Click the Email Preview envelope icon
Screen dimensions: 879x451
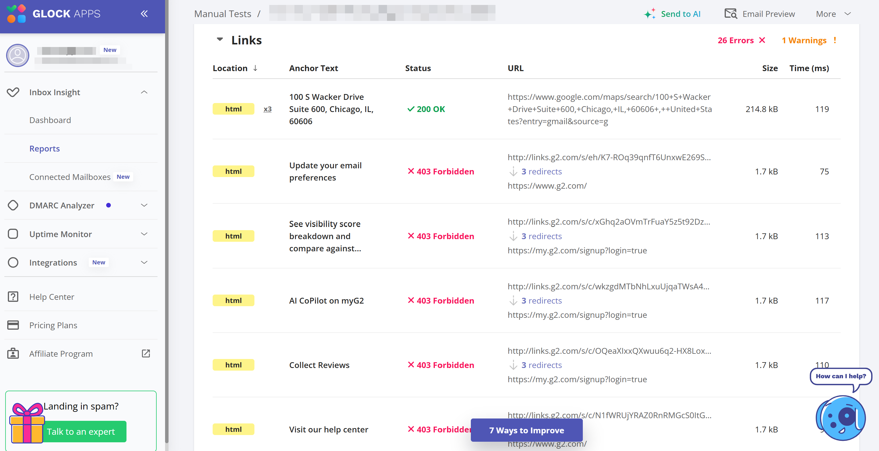pos(731,14)
